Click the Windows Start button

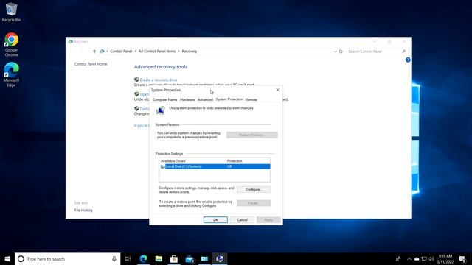pos(7,258)
